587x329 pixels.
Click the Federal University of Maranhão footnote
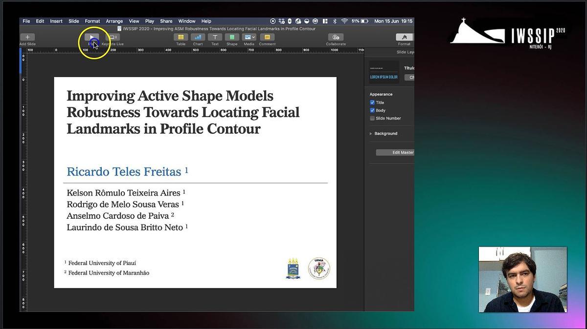tap(107, 273)
